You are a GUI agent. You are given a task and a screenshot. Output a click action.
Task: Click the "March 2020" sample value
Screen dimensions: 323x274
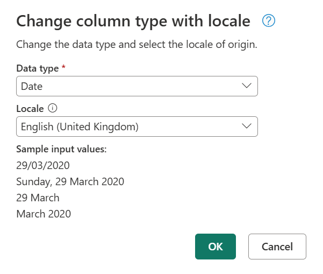pos(44,214)
